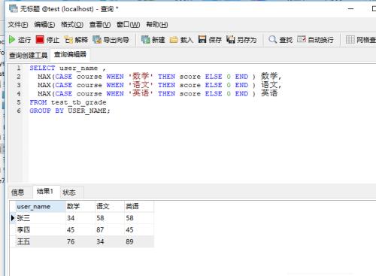Click the Save As (另存为) icon
Screen dimensions: 376x276
tap(231, 39)
